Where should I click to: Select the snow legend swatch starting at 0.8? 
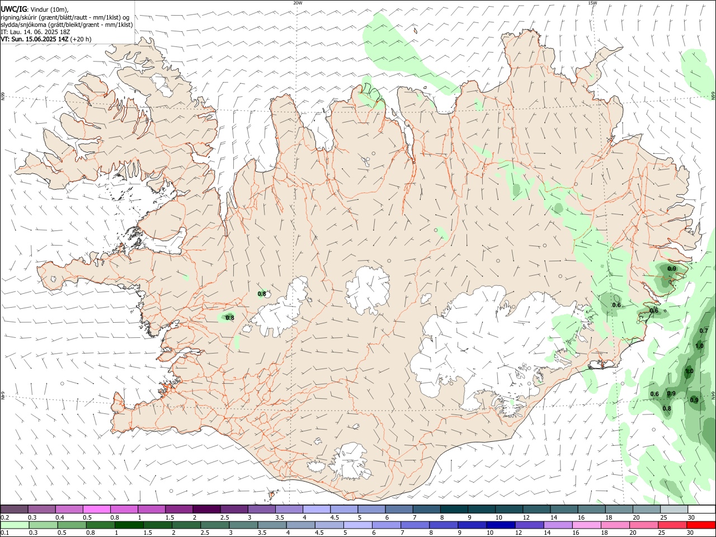pyautogui.click(x=124, y=509)
